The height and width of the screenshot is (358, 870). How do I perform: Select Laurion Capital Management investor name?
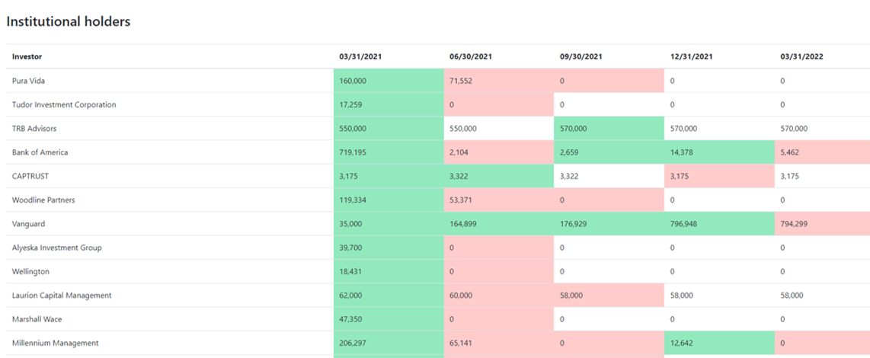62,296
